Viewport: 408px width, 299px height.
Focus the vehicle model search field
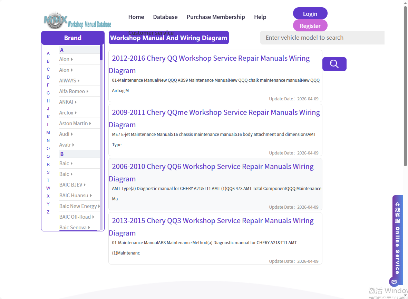click(322, 38)
